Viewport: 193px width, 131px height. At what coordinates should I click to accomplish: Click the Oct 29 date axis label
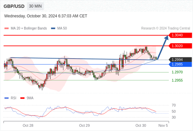(x=84, y=125)
